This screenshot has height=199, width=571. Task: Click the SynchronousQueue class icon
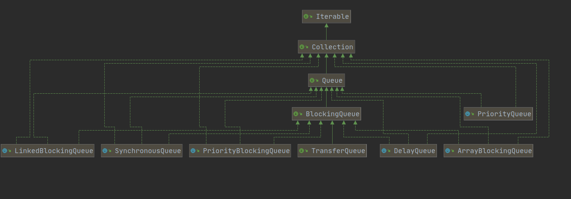(x=105, y=151)
